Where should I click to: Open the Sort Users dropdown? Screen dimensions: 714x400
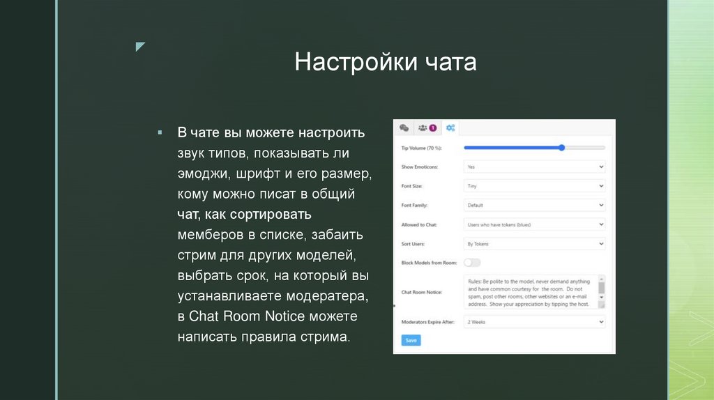tap(534, 244)
